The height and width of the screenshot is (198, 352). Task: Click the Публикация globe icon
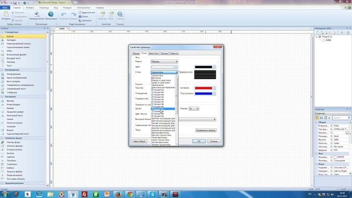[x=51, y=14]
